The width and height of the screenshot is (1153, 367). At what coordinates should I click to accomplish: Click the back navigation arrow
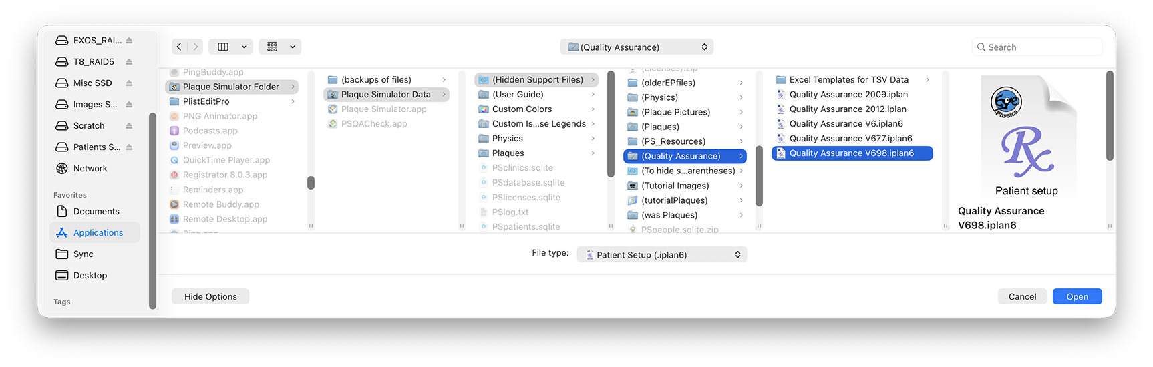click(x=179, y=47)
